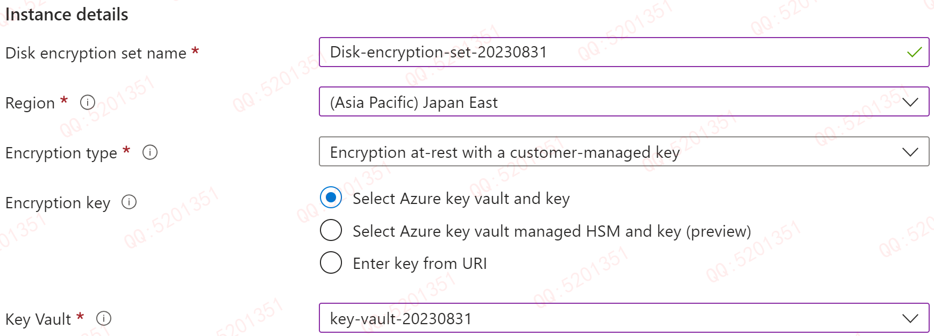Click the 'Key Vault' field label
This screenshot has width=934, height=336.
click(x=38, y=319)
